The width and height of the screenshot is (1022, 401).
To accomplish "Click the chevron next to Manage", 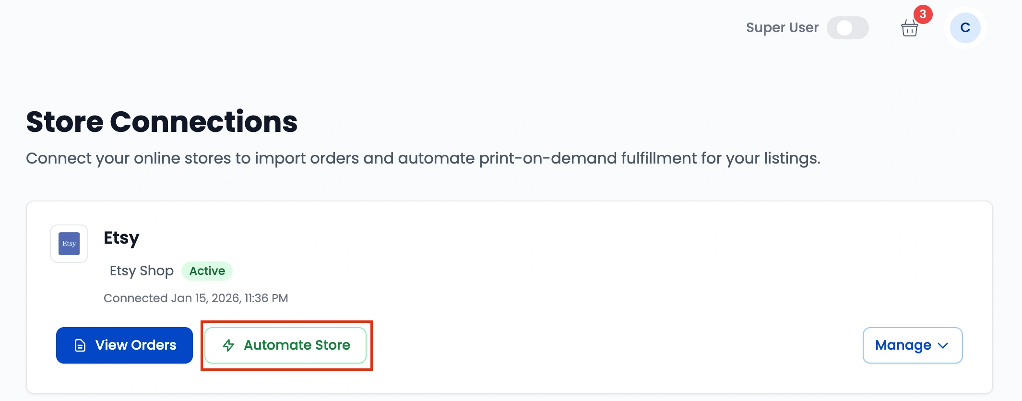I will pyautogui.click(x=942, y=346).
